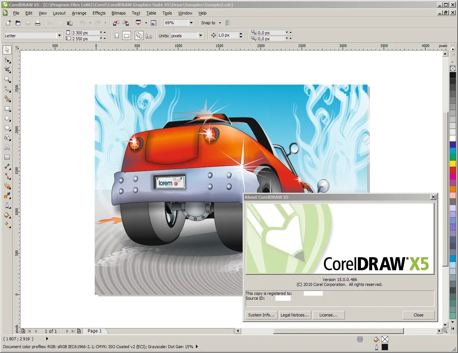The height and width of the screenshot is (353, 458).
Task: Choose the Freehand curve tool
Action: (7, 89)
